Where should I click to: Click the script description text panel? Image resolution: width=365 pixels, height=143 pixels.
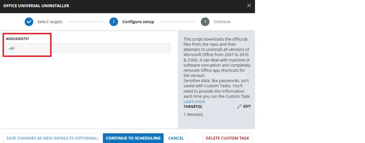point(217,67)
